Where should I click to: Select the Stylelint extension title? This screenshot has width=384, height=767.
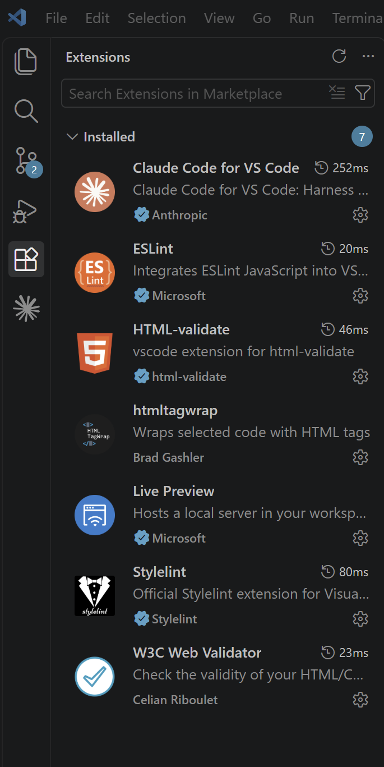tap(159, 572)
